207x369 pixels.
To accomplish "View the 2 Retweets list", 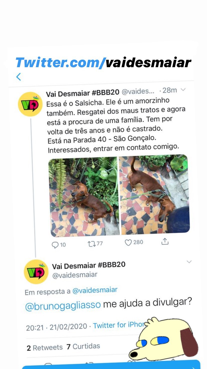I will pyautogui.click(x=45, y=348).
